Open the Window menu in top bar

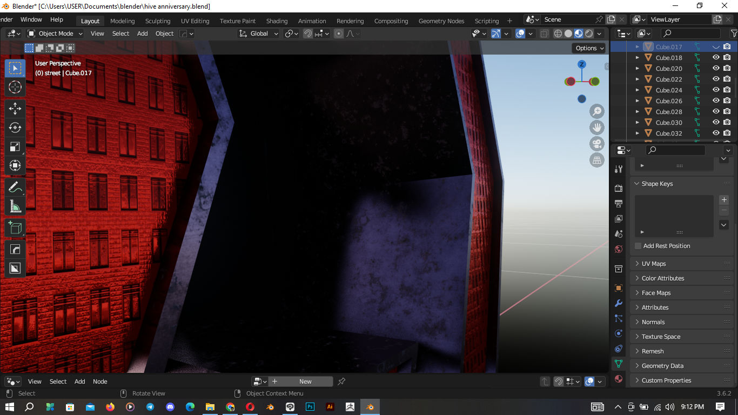31,19
